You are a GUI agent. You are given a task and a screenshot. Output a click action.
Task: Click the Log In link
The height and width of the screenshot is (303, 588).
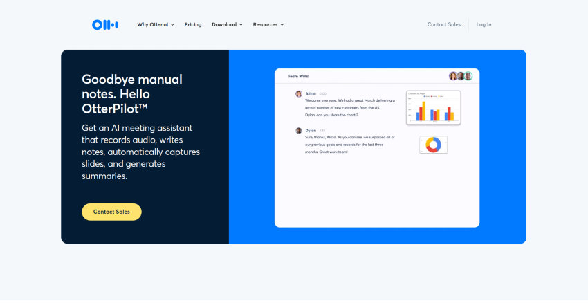tap(484, 24)
